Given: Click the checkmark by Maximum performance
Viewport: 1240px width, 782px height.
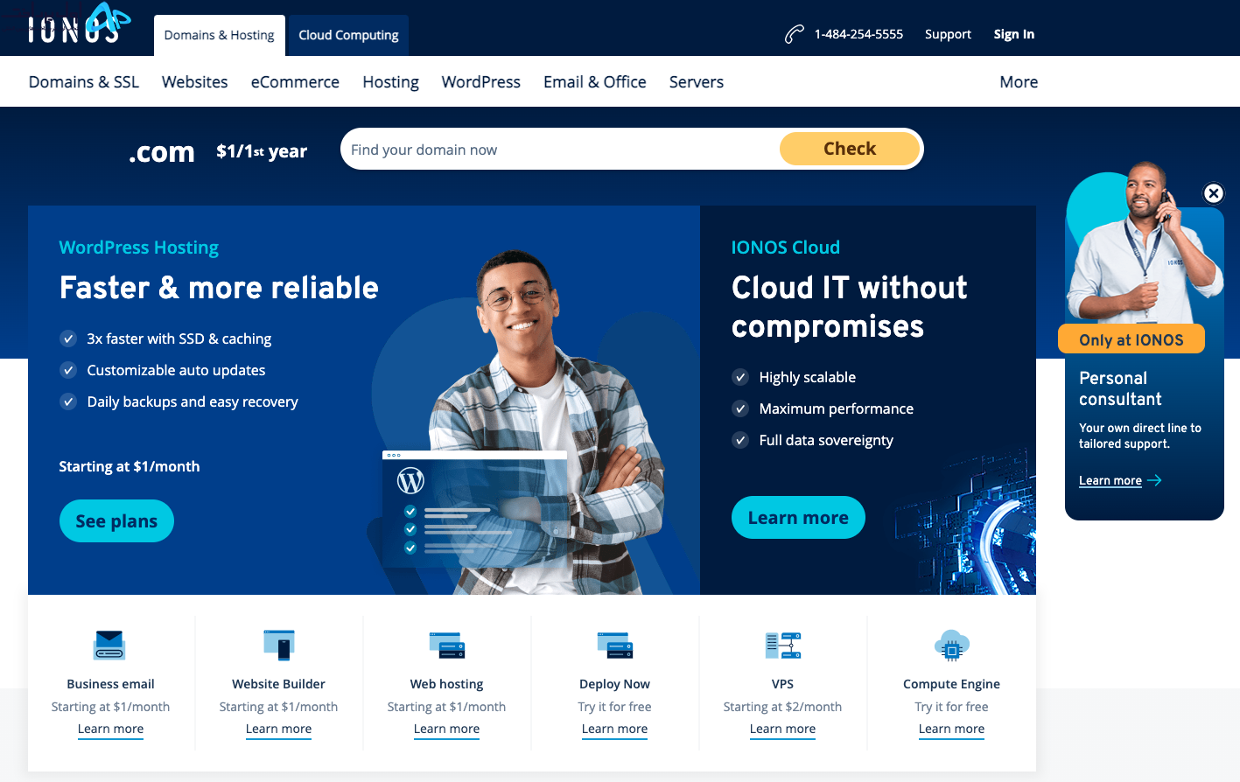Looking at the screenshot, I should (740, 408).
